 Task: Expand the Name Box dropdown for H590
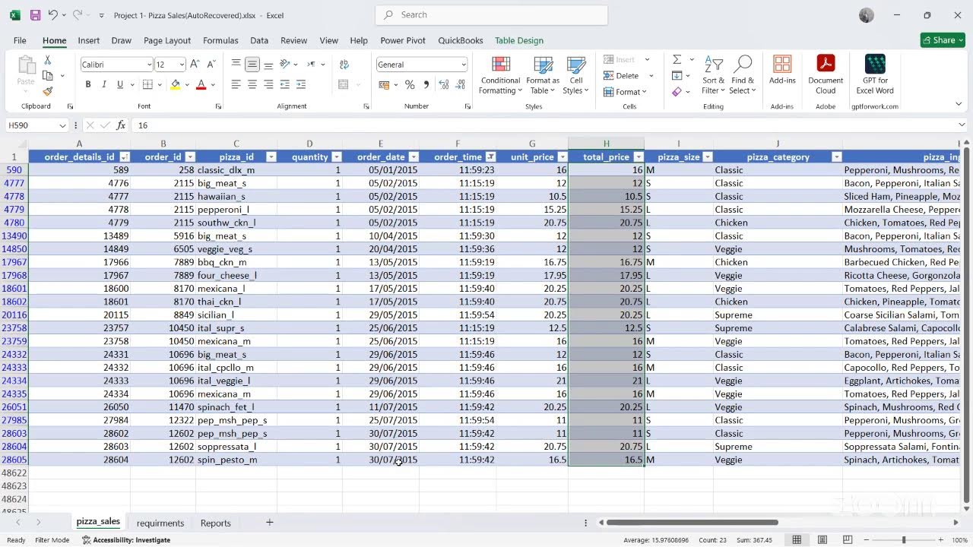tap(62, 125)
